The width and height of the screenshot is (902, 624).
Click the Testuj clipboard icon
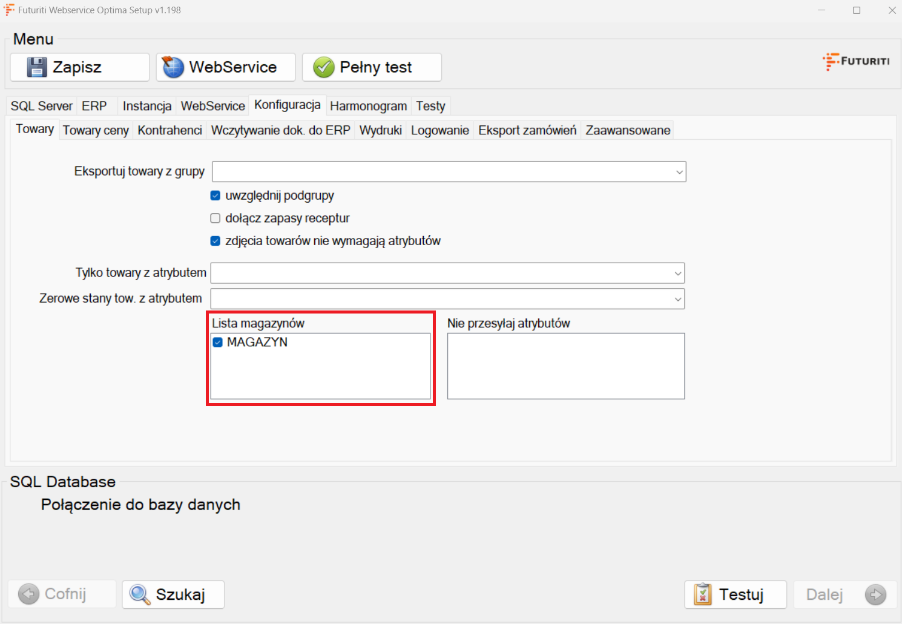click(x=702, y=594)
